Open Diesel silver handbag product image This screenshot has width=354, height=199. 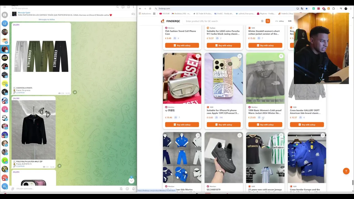pos(182,78)
